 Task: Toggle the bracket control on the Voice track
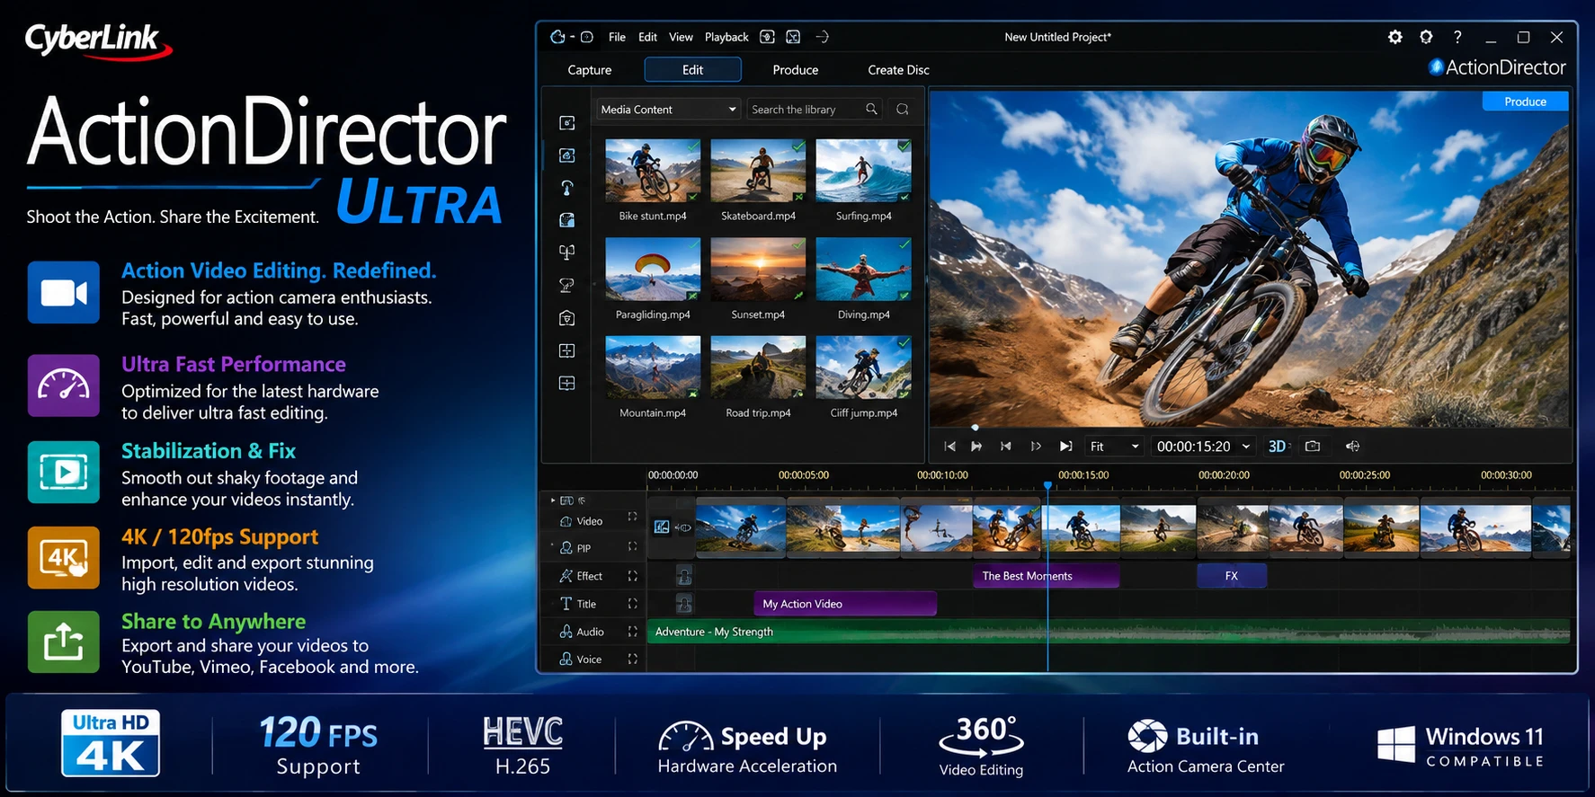click(633, 660)
